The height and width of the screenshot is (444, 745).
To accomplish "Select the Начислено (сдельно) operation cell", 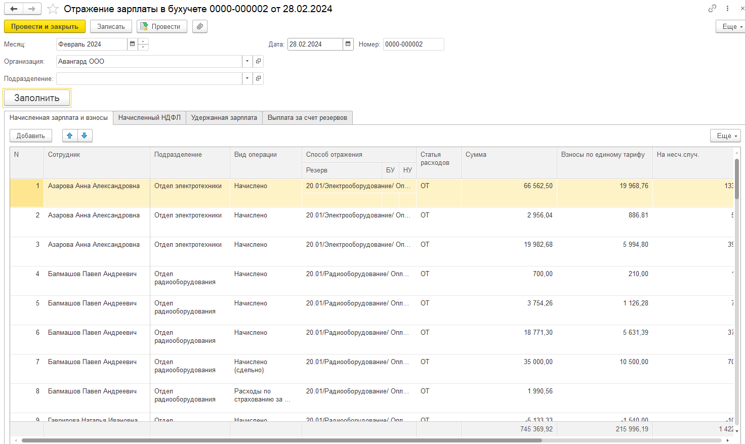I will point(266,369).
